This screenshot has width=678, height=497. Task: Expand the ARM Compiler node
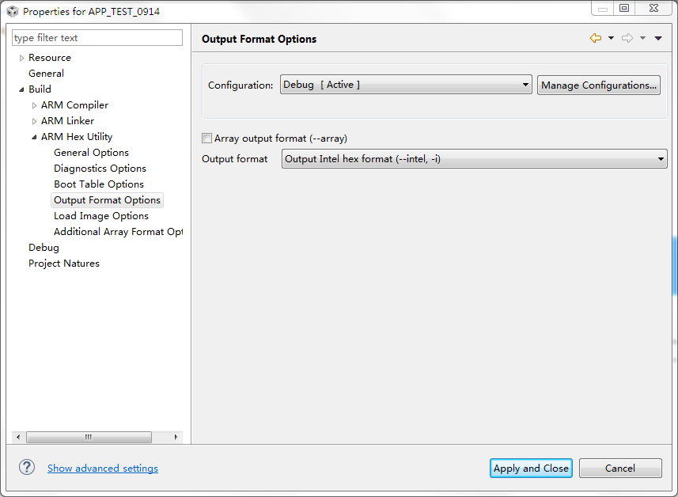pyautogui.click(x=34, y=105)
